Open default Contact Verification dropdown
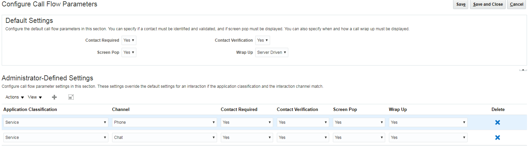The height and width of the screenshot is (153, 528). click(262, 40)
